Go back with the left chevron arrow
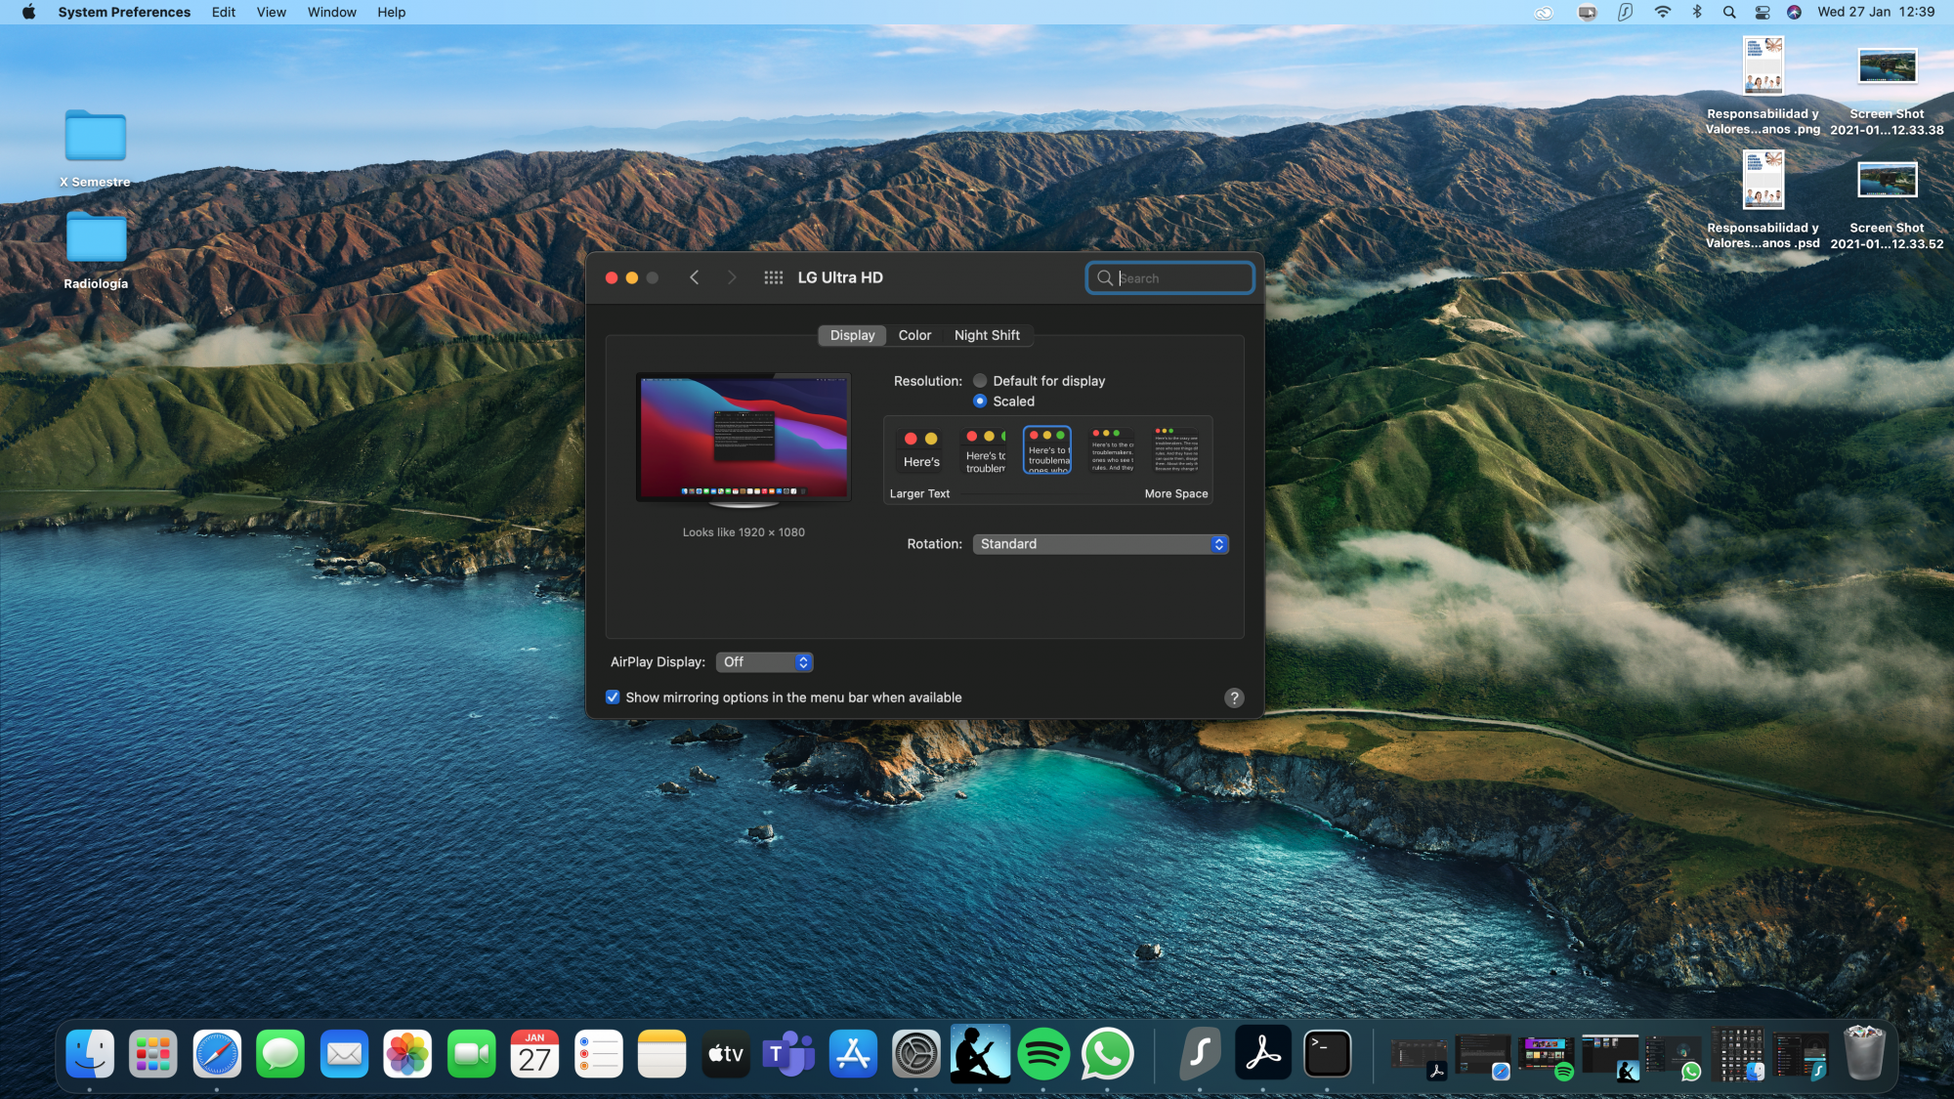Image resolution: width=1954 pixels, height=1099 pixels. (694, 277)
